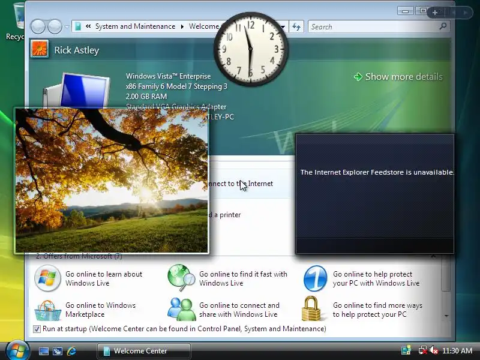Image resolution: width=480 pixels, height=360 pixels.
Task: Click the address bar location icon
Action: tap(78, 26)
